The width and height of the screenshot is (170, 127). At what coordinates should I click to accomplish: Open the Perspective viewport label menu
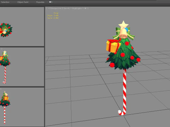56,8
